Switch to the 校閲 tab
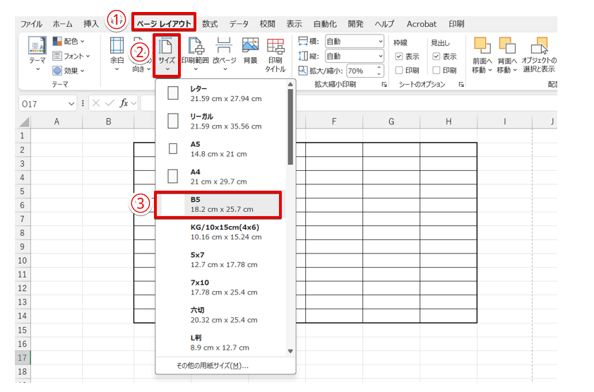594x392 pixels. (x=268, y=24)
